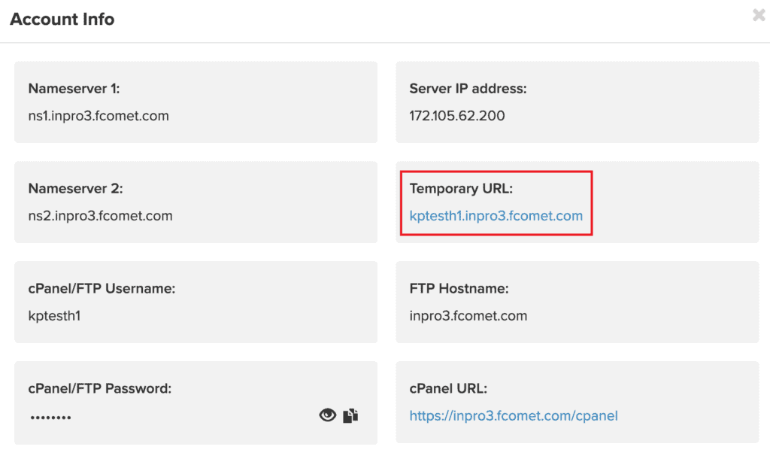Copy the cPanel/FTP password to clipboard
The height and width of the screenshot is (474, 770).
350,415
